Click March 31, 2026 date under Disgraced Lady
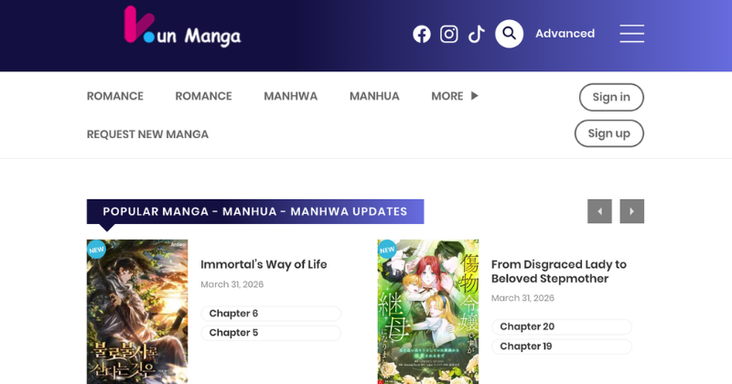This screenshot has height=384, width=732. click(522, 298)
